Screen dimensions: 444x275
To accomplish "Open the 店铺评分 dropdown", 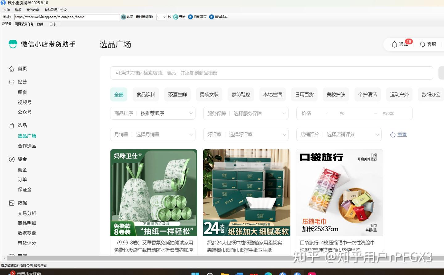I will [x=339, y=134].
